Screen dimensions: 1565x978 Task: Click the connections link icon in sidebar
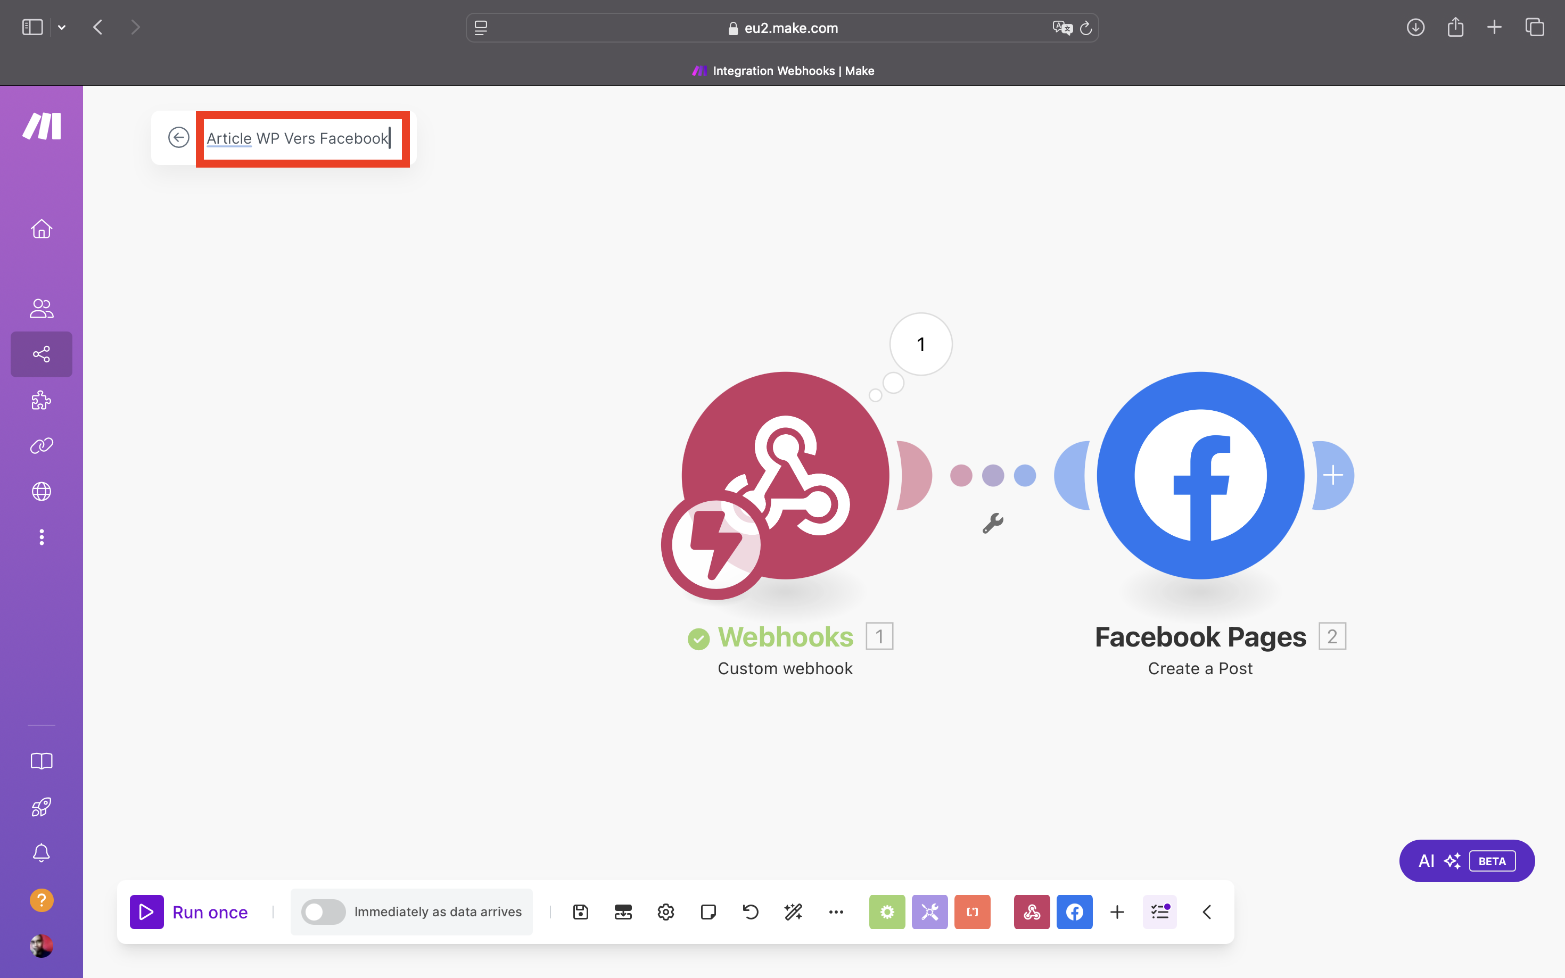pos(42,445)
